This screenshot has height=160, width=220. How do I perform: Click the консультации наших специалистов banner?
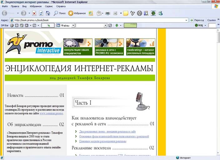click(x=78, y=47)
